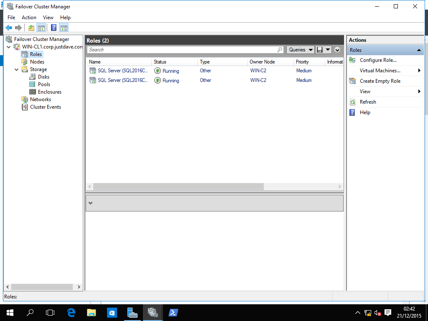Open the Queries dropdown

pyautogui.click(x=301, y=50)
